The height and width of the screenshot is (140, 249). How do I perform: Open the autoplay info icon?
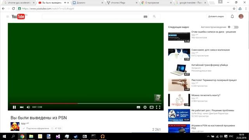229,27
